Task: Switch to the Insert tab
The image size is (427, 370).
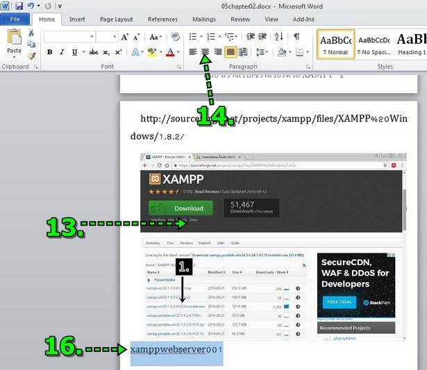Action: pyautogui.click(x=77, y=19)
